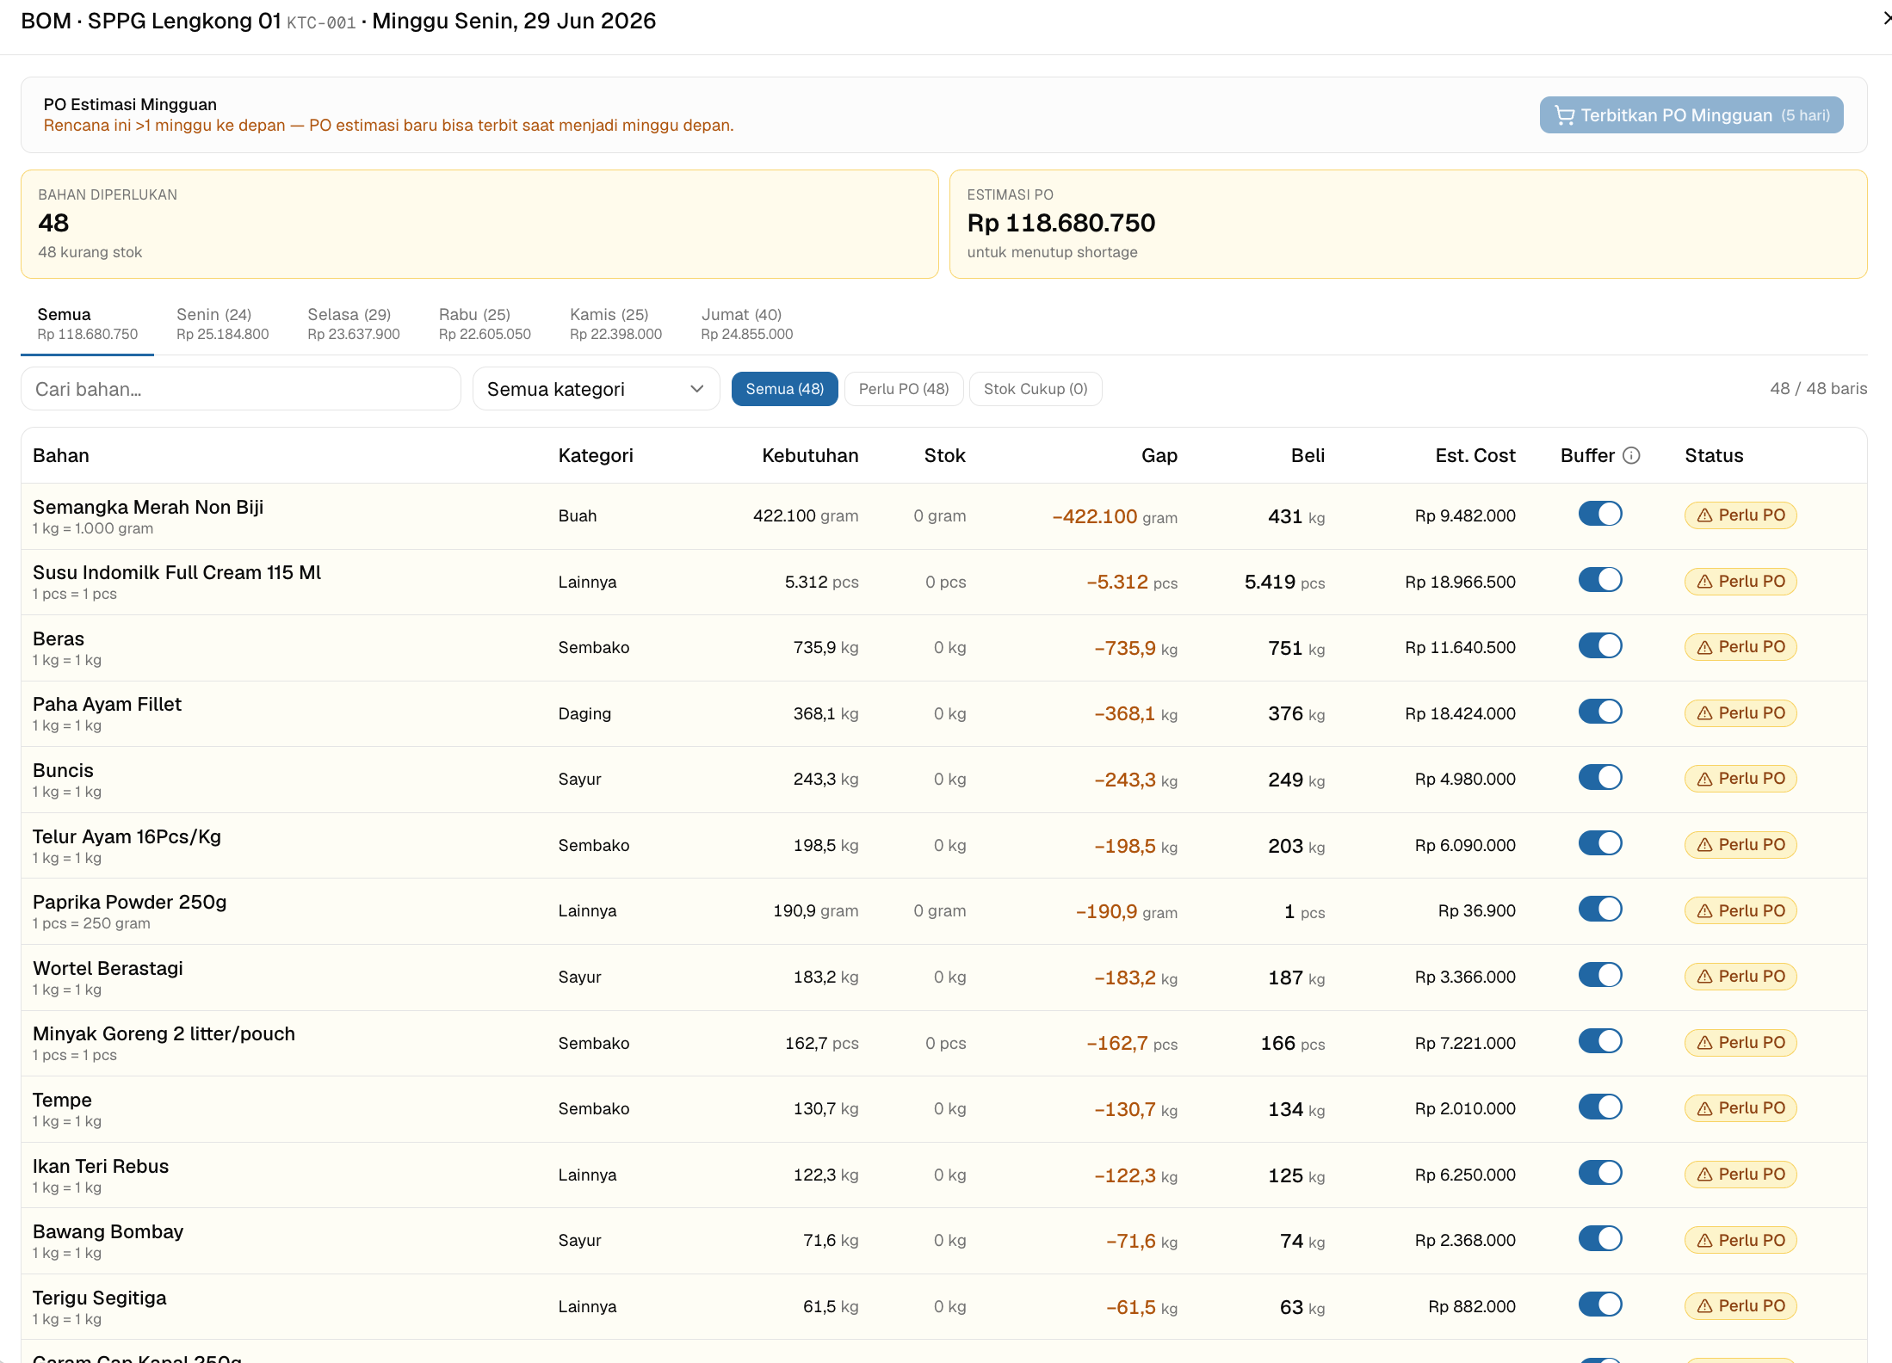The width and height of the screenshot is (1892, 1363).
Task: Disable buffer for Paha Ayam Fillet
Action: (1600, 712)
